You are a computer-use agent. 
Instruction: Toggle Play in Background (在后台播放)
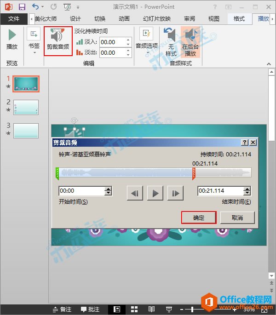pos(190,42)
